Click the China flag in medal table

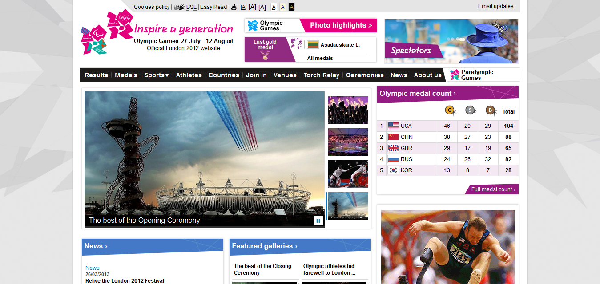pos(393,137)
